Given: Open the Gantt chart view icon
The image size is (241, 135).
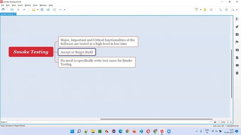Looking at the screenshot, I should pyautogui.click(x=211, y=10).
